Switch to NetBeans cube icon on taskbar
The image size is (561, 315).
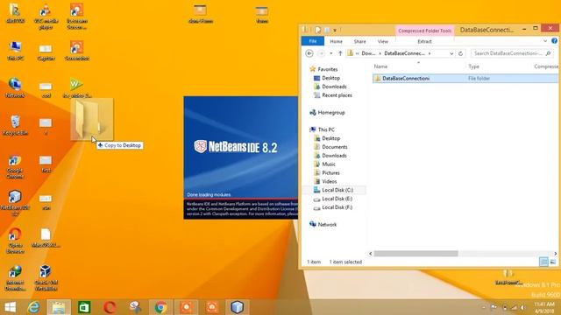238,307
